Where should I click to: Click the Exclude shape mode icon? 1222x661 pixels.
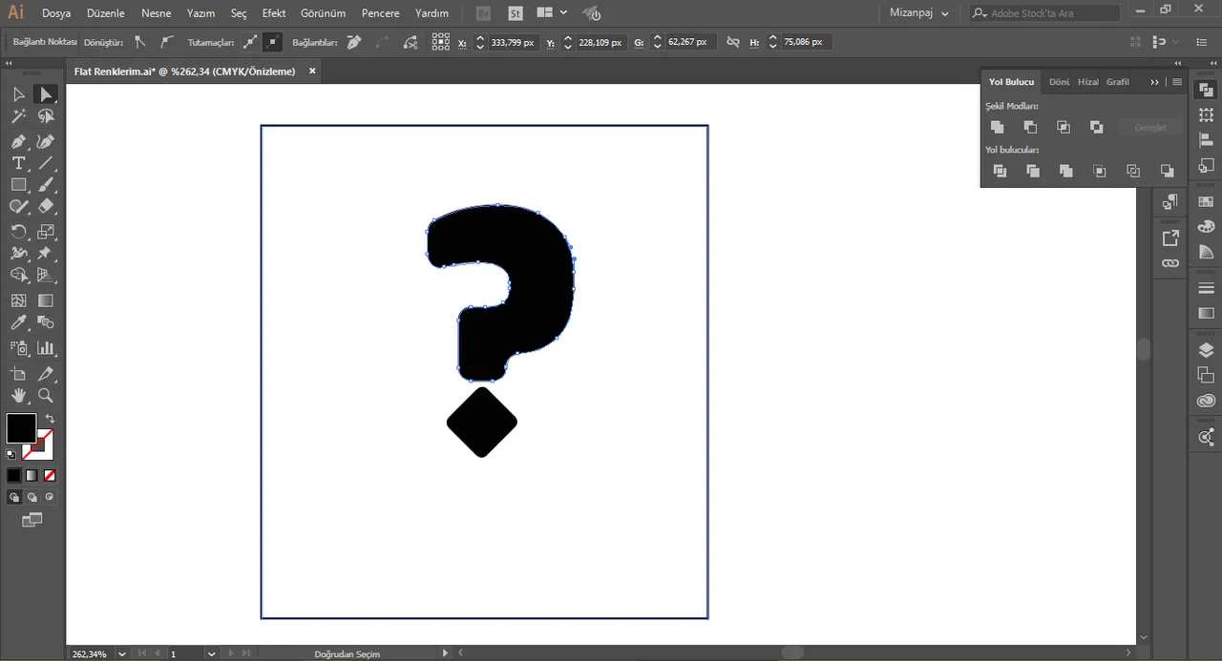point(1097,127)
